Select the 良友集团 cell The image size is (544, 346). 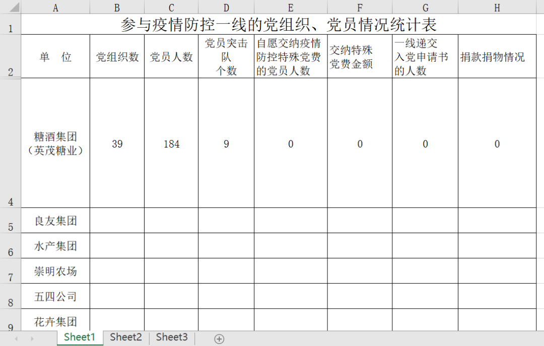55,221
